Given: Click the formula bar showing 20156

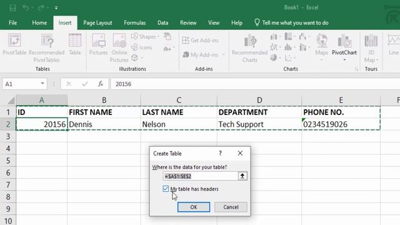Looking at the screenshot, I should tap(255, 84).
